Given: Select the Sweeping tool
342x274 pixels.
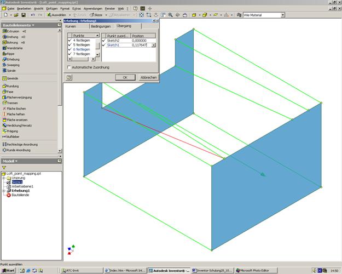Looking at the screenshot, I should pos(11,65).
